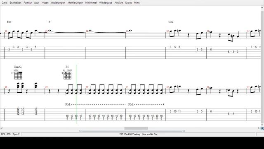Open the Hilfsmittel menu
The image size is (264, 149).
tap(91, 3)
